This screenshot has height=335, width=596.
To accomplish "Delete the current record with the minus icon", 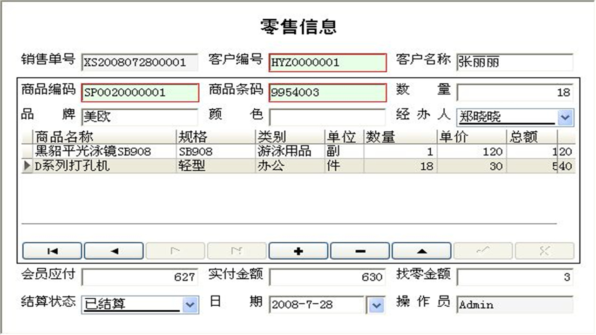I will pos(359,251).
